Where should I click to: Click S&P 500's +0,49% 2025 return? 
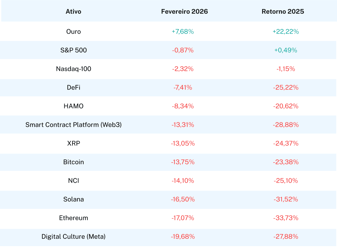pyautogui.click(x=286, y=50)
